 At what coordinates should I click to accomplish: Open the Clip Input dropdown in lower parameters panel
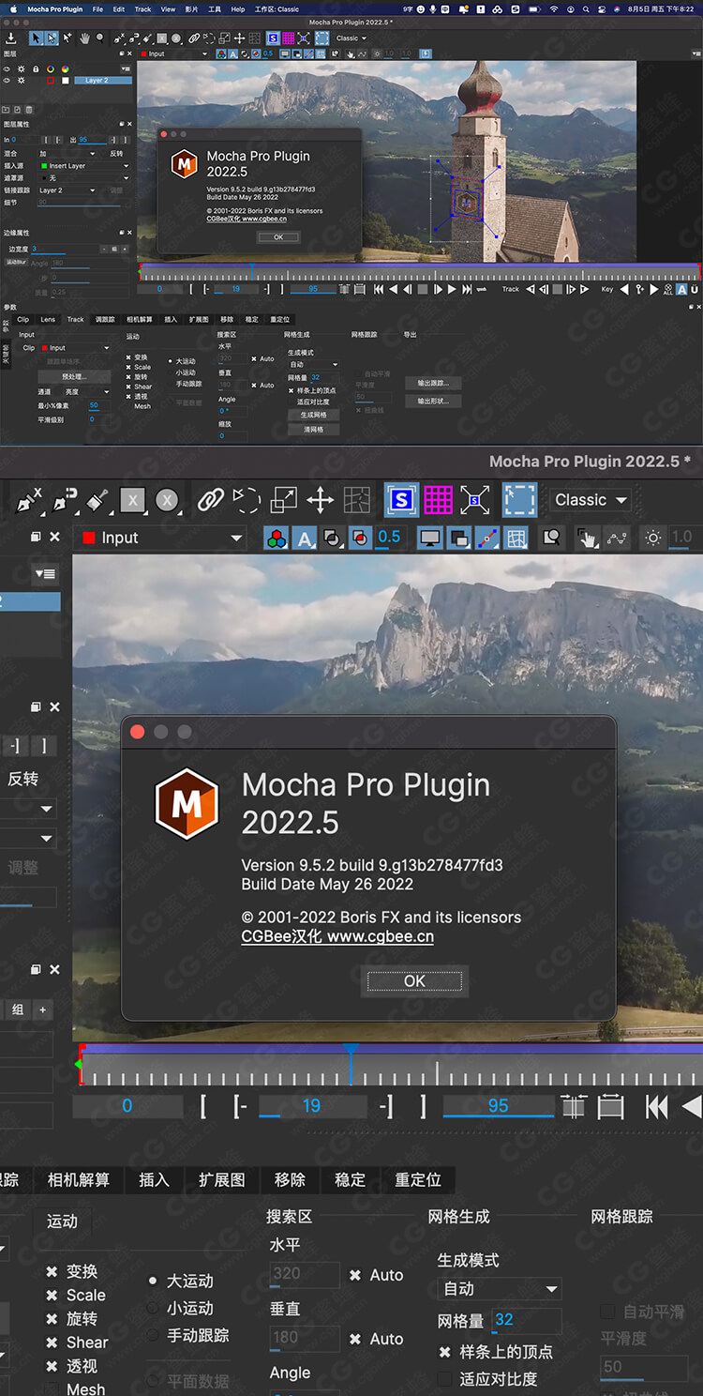point(75,348)
